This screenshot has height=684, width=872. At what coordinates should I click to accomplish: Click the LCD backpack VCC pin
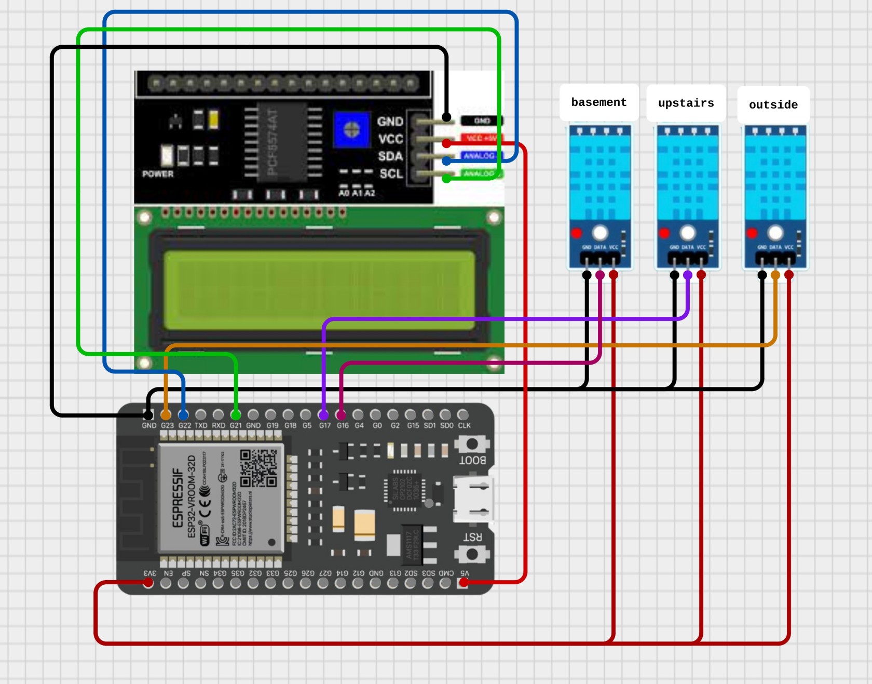click(x=446, y=142)
